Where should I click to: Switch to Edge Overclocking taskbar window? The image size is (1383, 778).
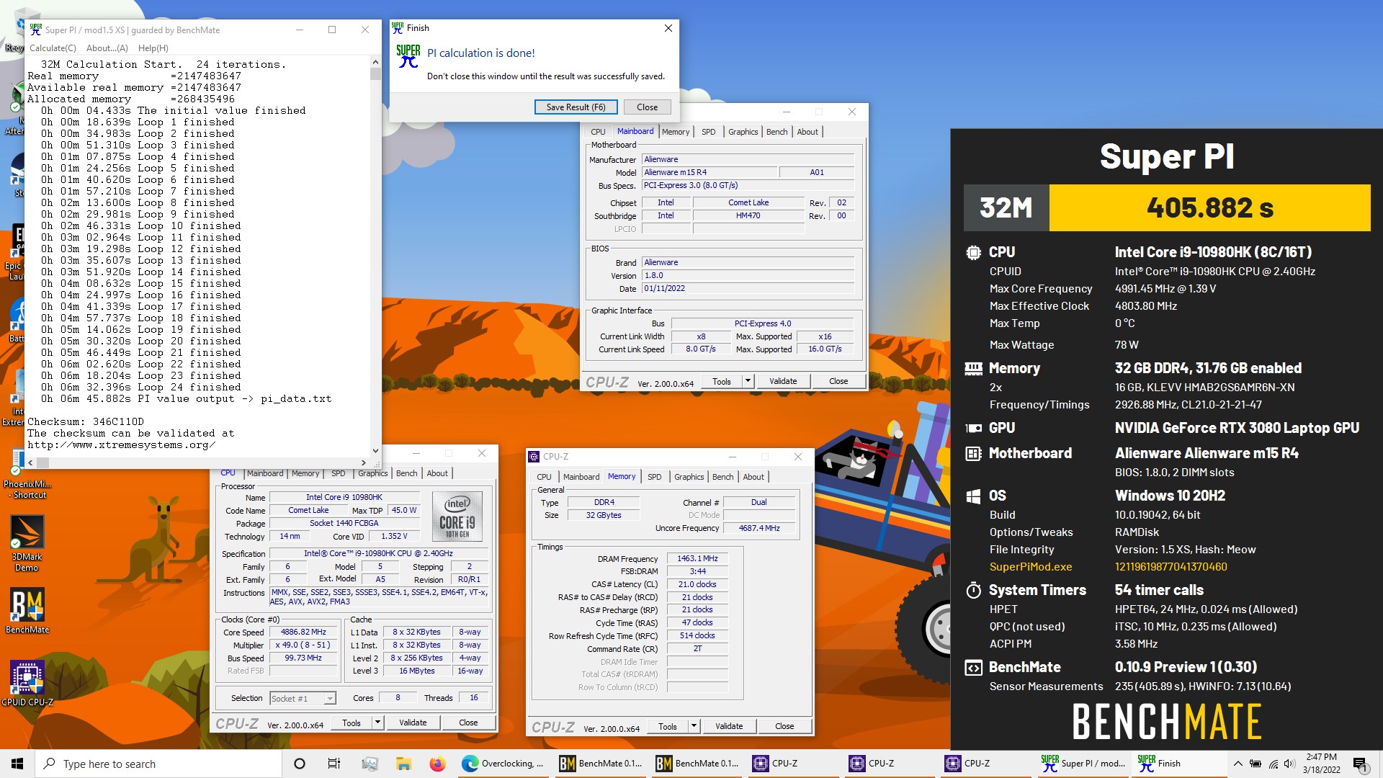pyautogui.click(x=503, y=764)
